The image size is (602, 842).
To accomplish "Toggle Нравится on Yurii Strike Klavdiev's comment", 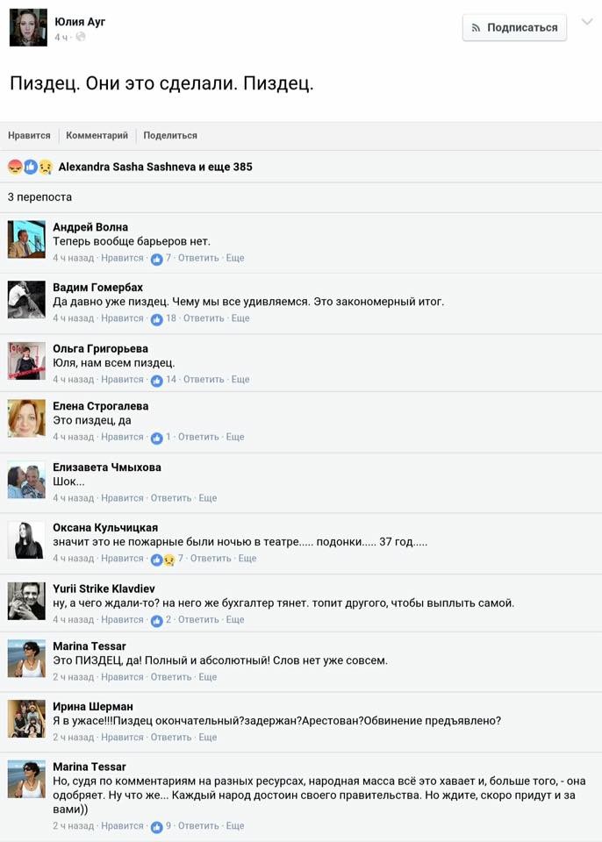I will [x=122, y=619].
